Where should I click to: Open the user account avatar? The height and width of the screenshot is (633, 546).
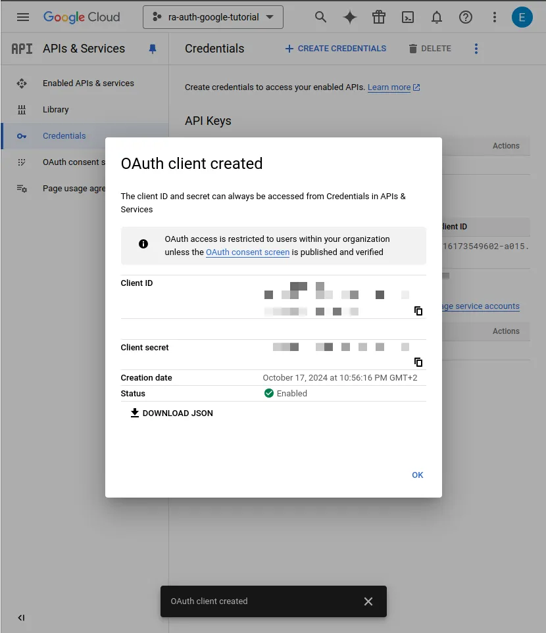click(522, 17)
